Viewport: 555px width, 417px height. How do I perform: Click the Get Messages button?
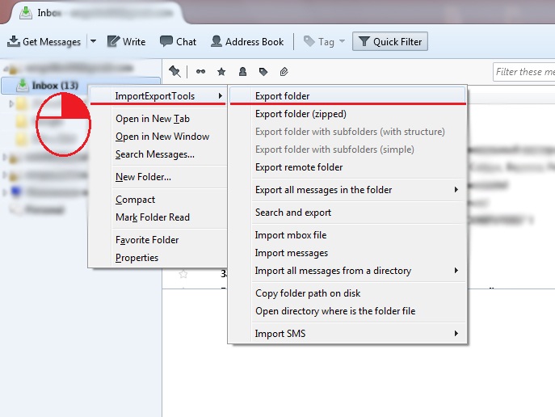pos(44,41)
